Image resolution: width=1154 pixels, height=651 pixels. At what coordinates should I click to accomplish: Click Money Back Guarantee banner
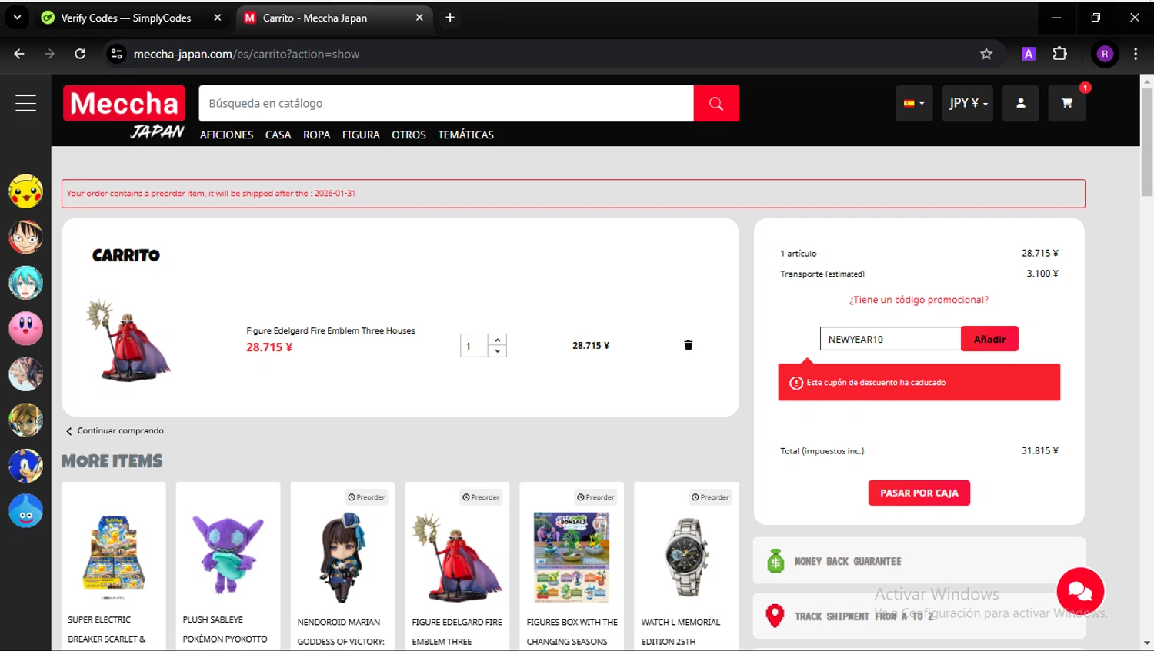pyautogui.click(x=919, y=561)
